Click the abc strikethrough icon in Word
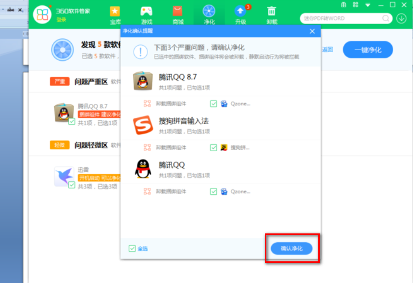Viewport: 413px width, 283px height. pos(11,10)
